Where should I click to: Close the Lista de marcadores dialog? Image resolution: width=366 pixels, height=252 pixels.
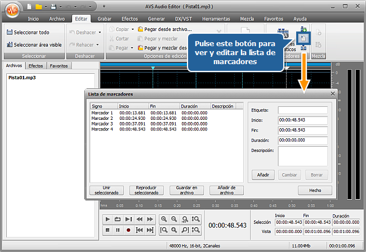tap(333, 94)
